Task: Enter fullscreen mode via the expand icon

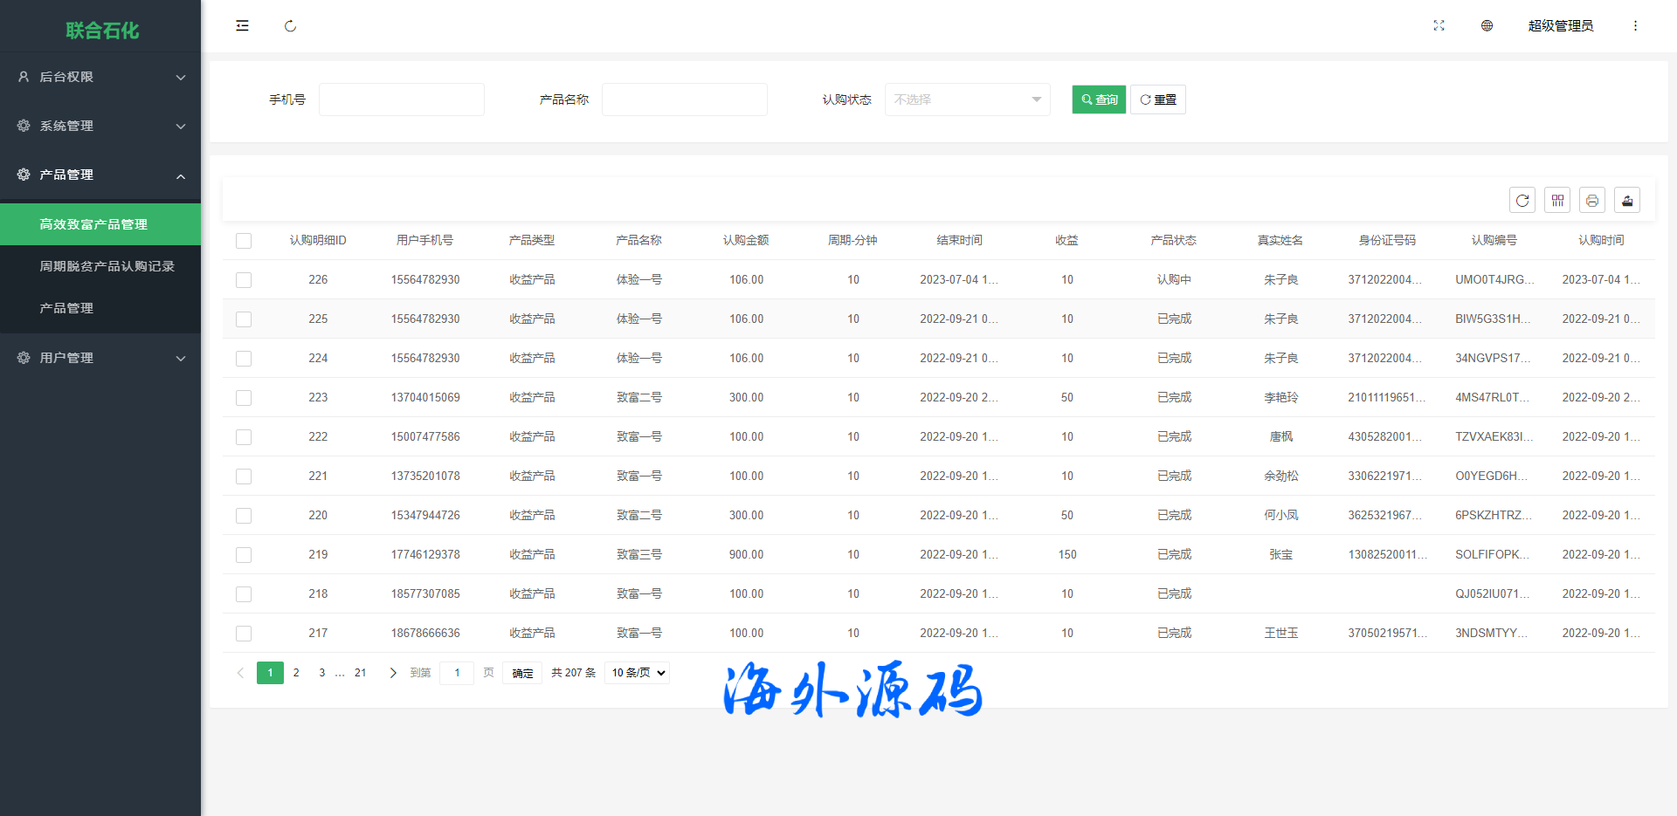Action: pyautogui.click(x=1439, y=26)
